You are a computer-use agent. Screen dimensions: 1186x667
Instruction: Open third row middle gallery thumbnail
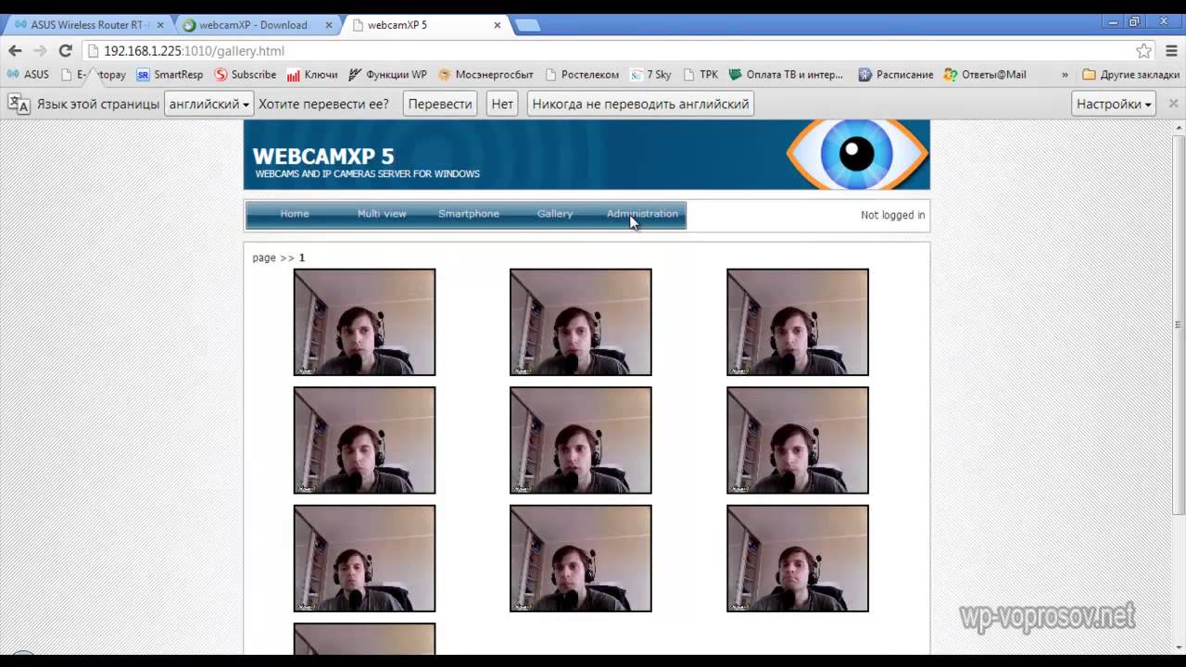point(581,559)
